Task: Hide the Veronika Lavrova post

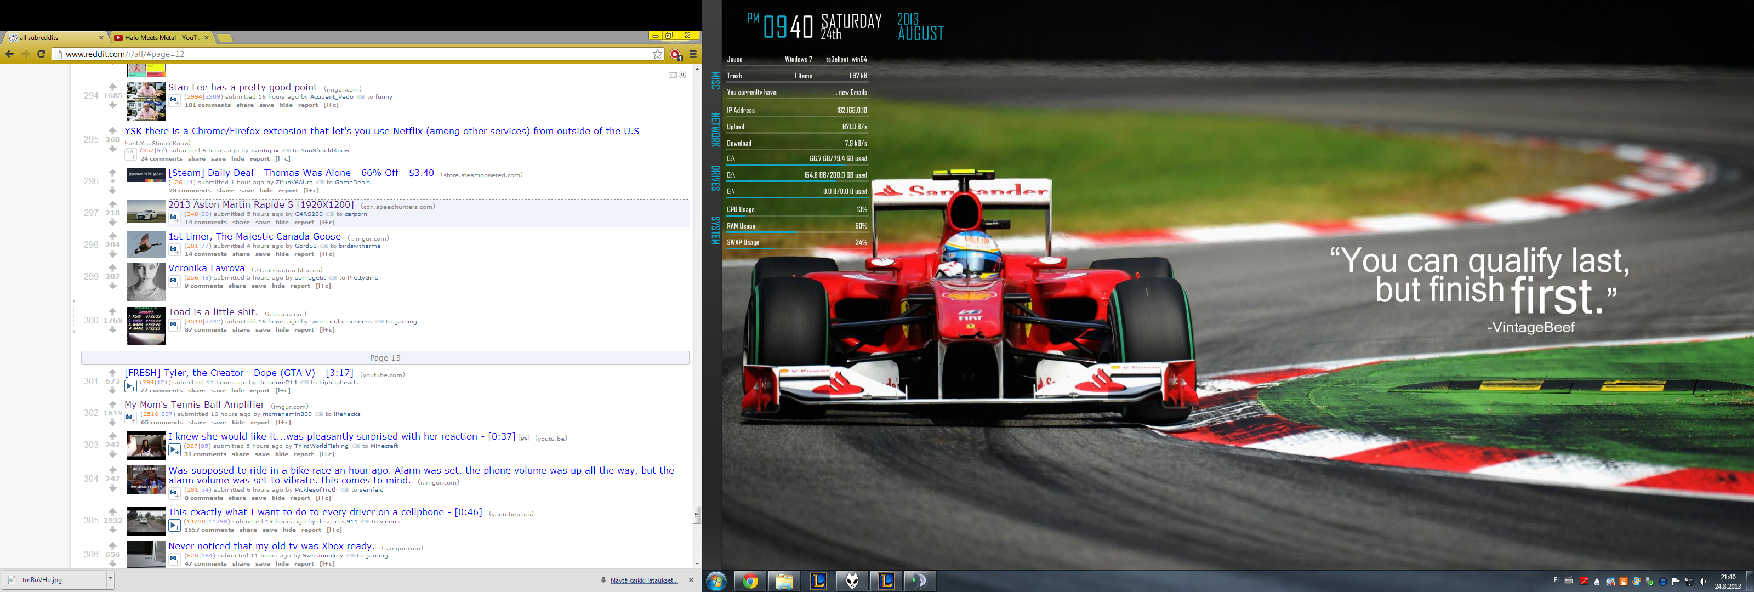Action: (x=278, y=286)
